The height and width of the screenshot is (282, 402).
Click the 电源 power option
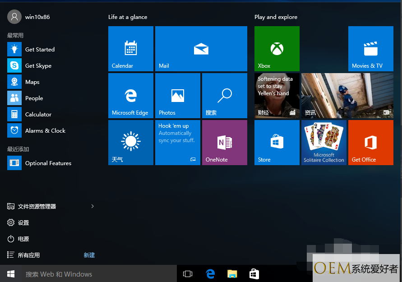tap(23, 239)
